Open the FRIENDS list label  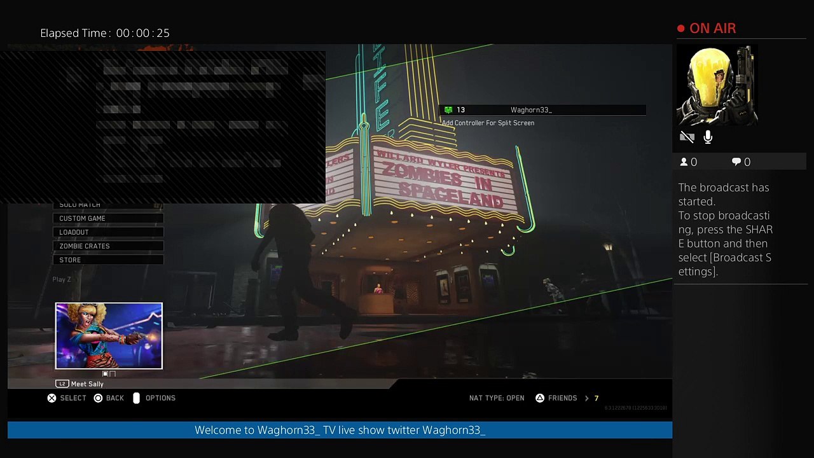(563, 398)
